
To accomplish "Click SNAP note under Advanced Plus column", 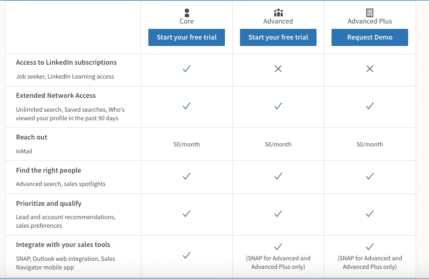I will [x=370, y=262].
